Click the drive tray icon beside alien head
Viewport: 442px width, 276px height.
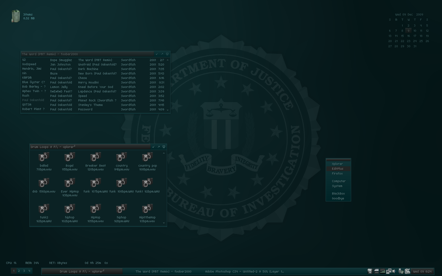376,271
